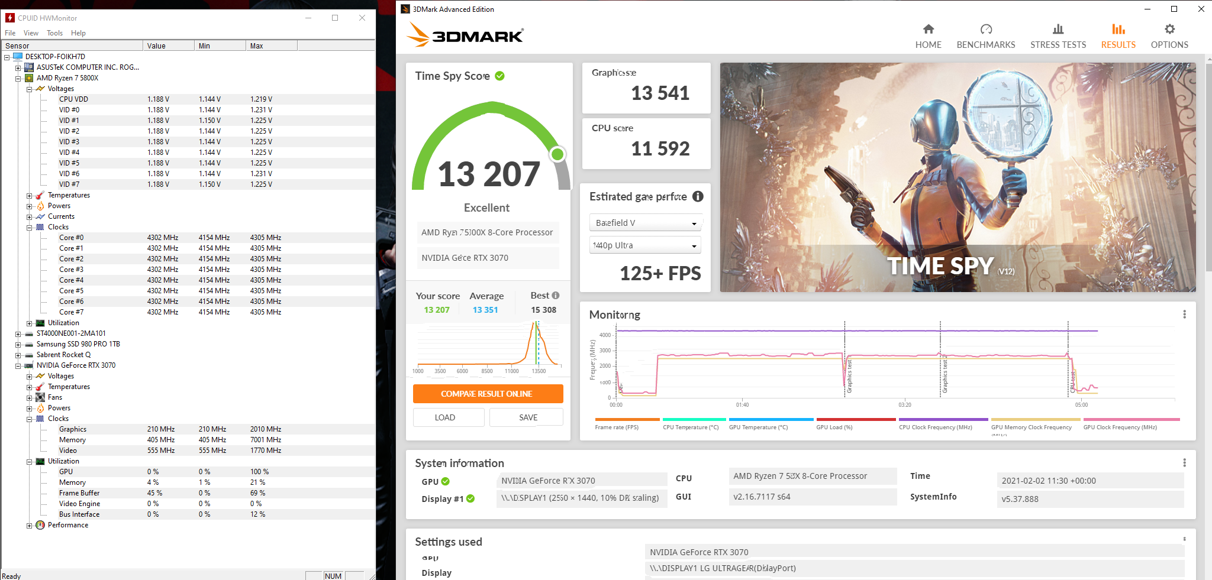The image size is (1212, 580).
Task: Click the CPU Powers flame icon
Action: [40, 206]
